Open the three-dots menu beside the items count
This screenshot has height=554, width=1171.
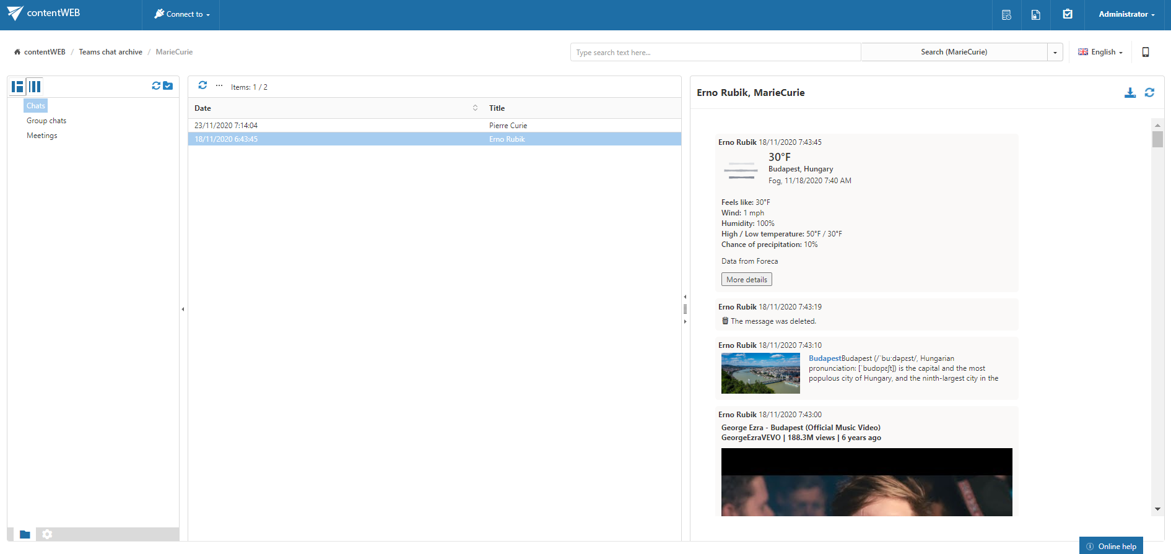pos(219,85)
